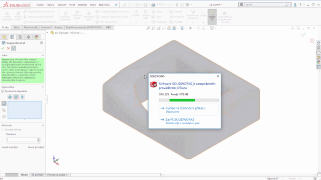Click the Rychlé 3D button

(212, 16)
